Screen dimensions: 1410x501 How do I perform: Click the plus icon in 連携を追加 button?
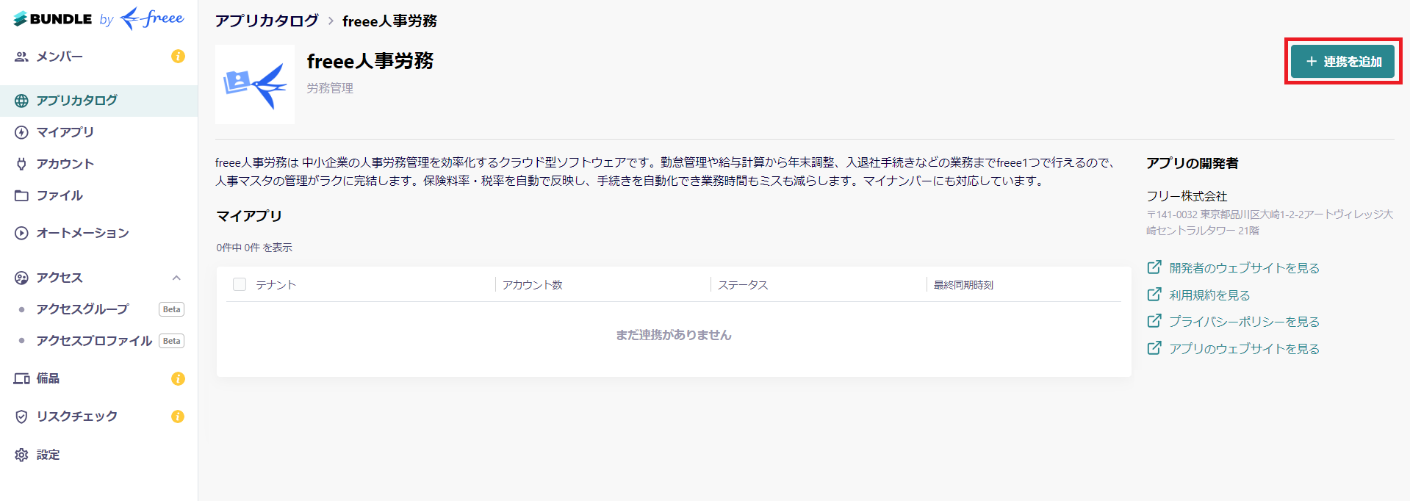[1312, 62]
